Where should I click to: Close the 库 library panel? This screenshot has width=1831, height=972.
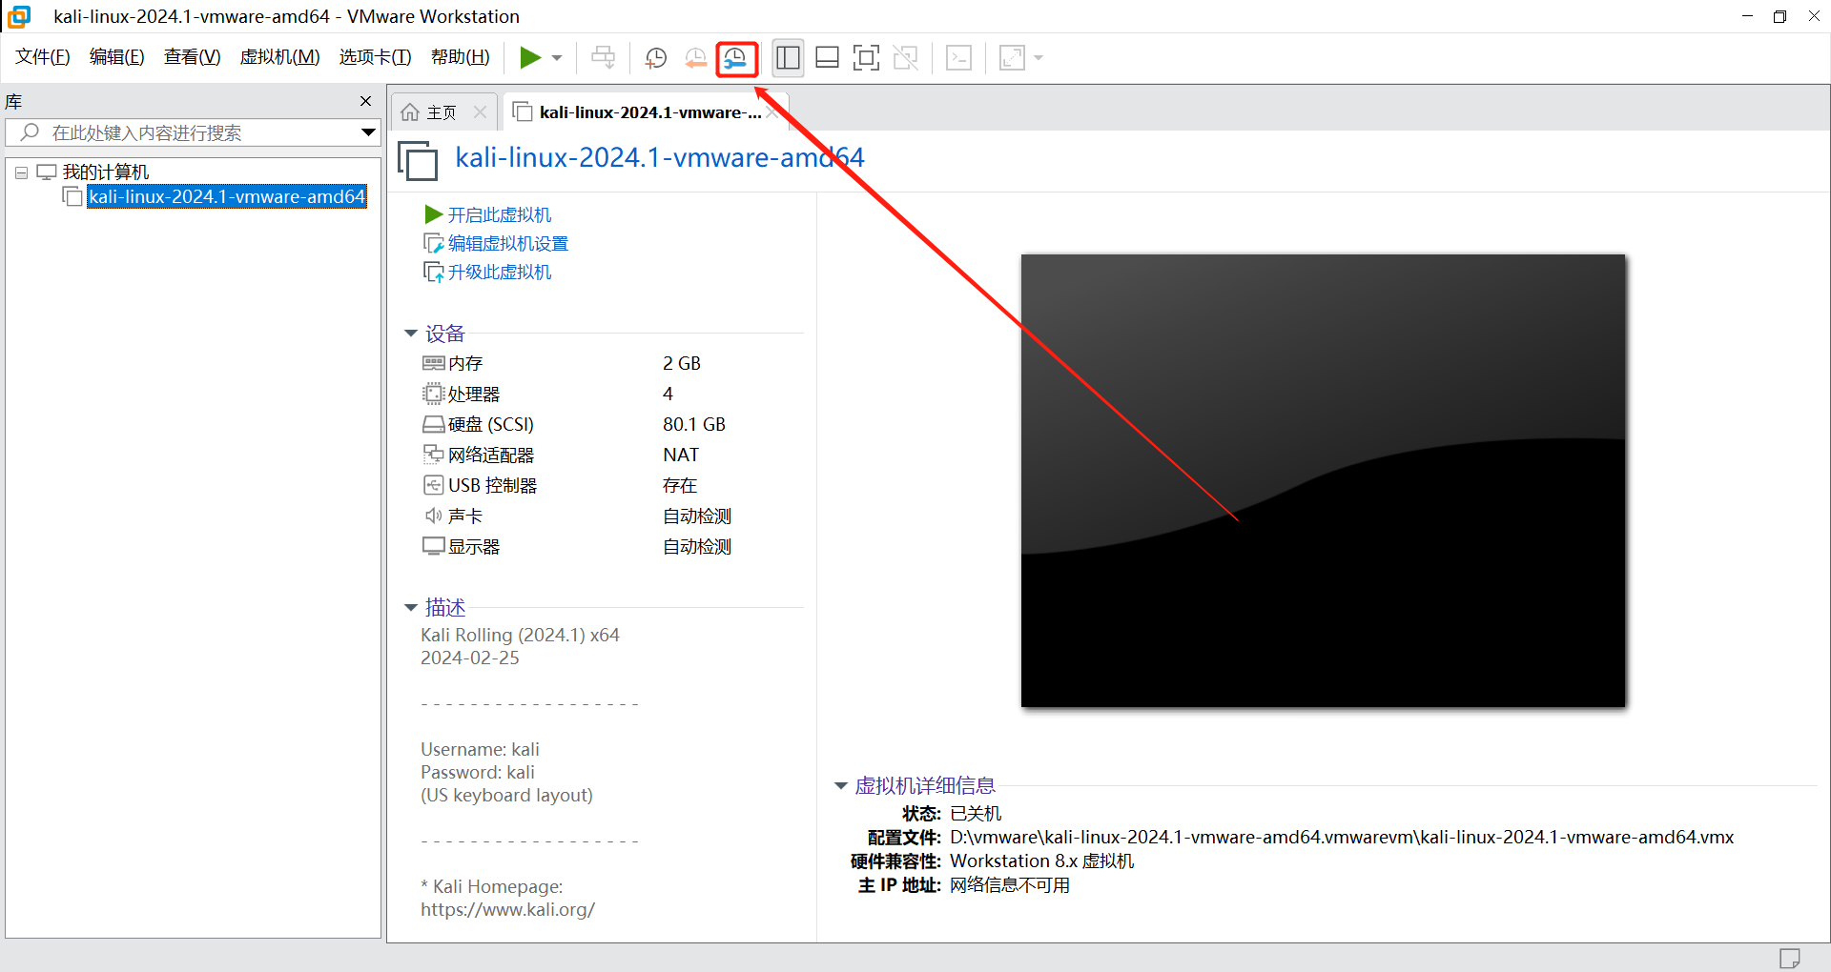(365, 101)
